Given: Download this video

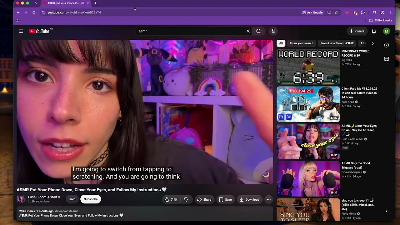Looking at the screenshot, I should click(249, 199).
